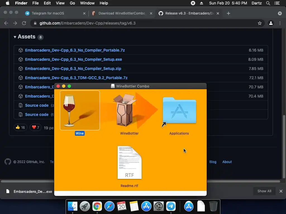Click the package icon beside No_Compiler_Setup.zip
The width and height of the screenshot is (286, 214).
(21, 69)
